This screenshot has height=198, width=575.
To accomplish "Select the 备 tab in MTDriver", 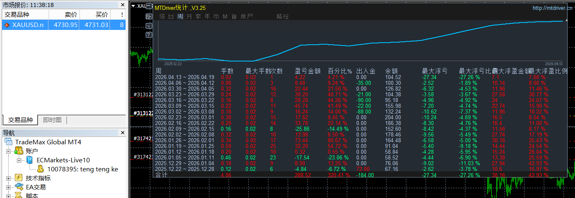I will pyautogui.click(x=234, y=16).
